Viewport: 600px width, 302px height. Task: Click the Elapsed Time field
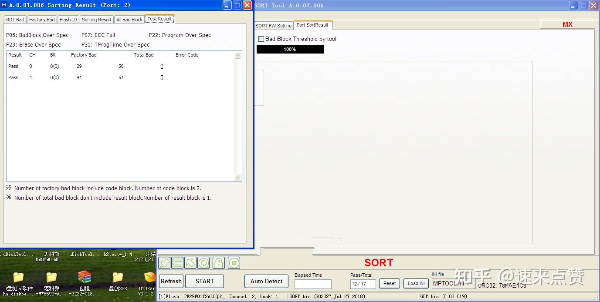[313, 284]
